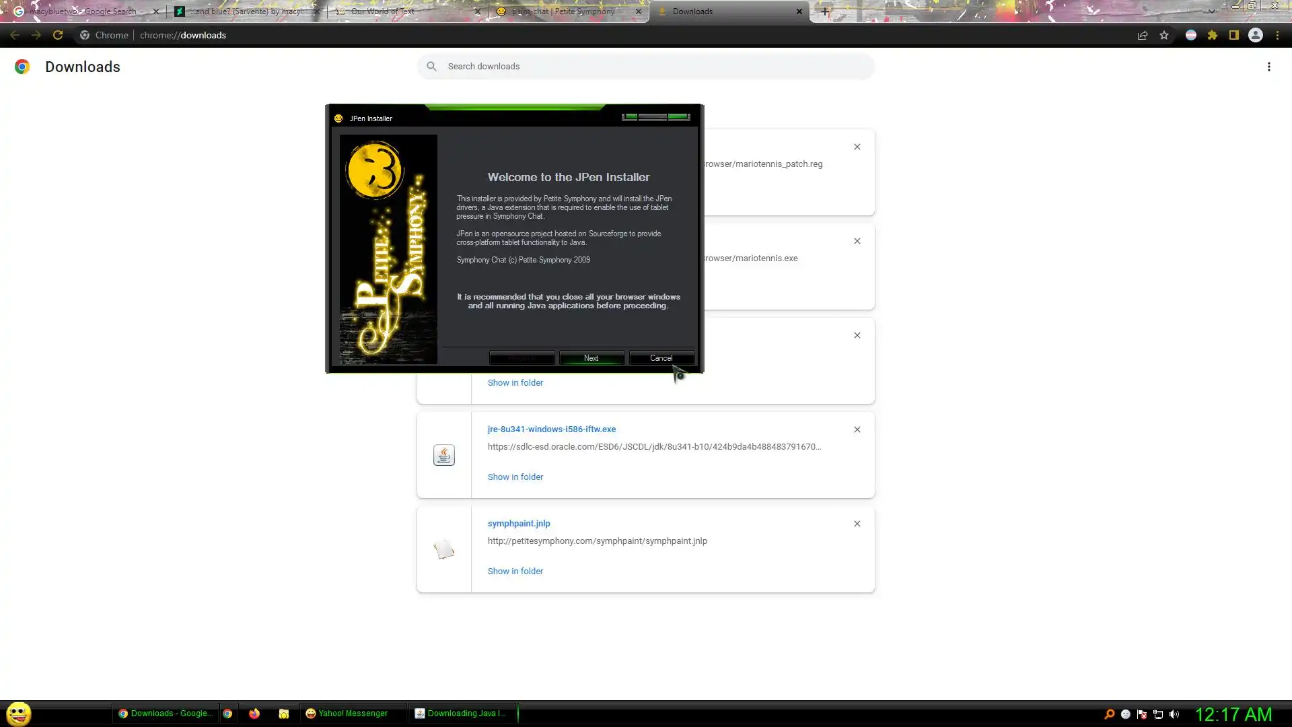The image size is (1292, 727).
Task: Click the volume speaker tray icon
Action: 1174,714
